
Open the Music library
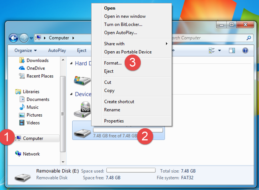[29, 107]
